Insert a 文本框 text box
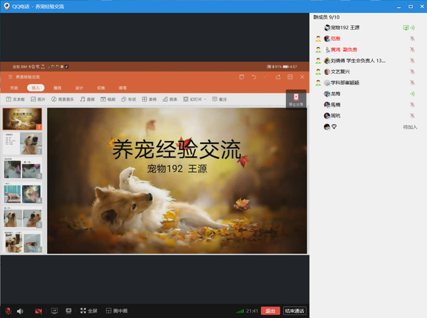 pos(16,99)
